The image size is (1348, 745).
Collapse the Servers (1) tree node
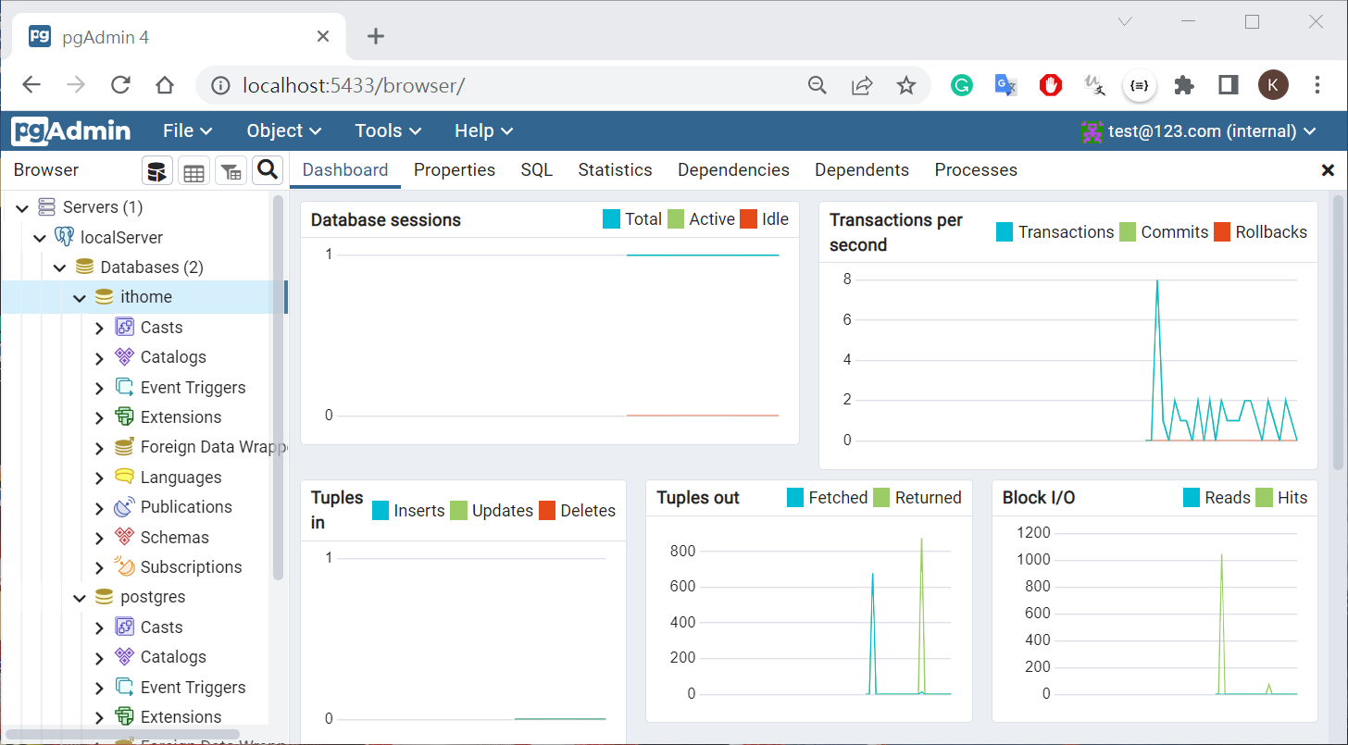click(23, 208)
